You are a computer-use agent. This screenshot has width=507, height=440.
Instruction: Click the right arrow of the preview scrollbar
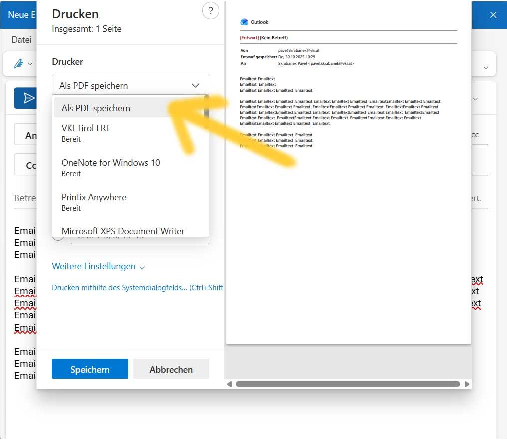467,384
